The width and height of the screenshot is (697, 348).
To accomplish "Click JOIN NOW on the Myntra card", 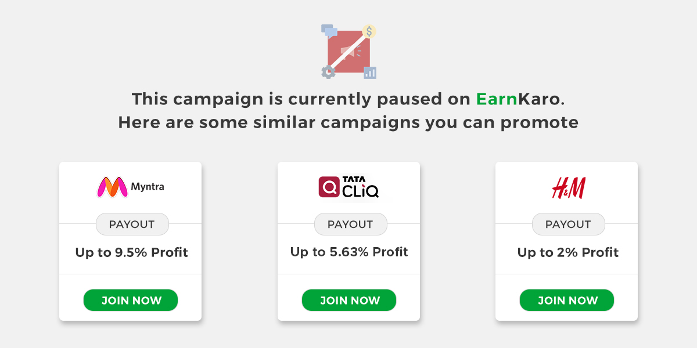I will 131,300.
